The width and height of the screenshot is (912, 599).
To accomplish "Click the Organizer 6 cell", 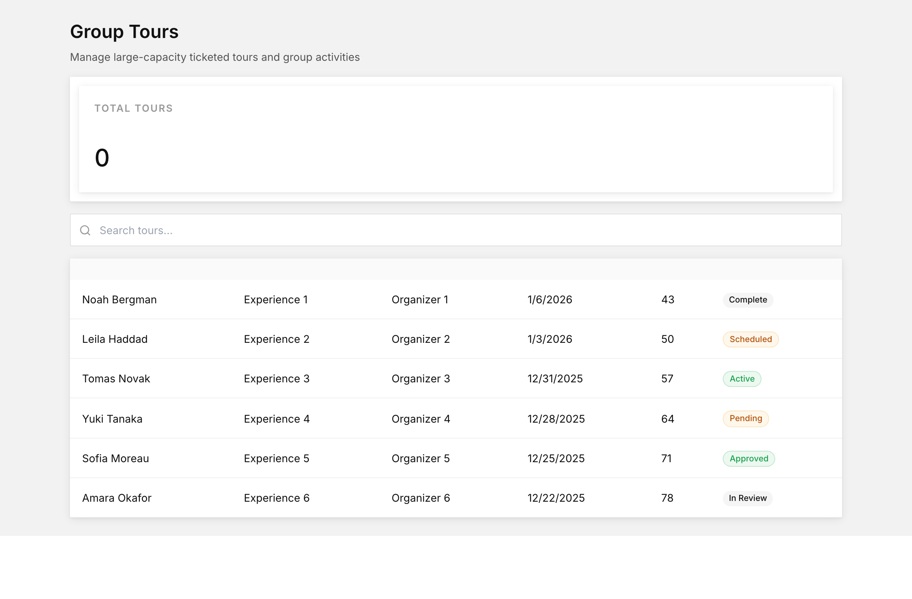I will [x=421, y=498].
